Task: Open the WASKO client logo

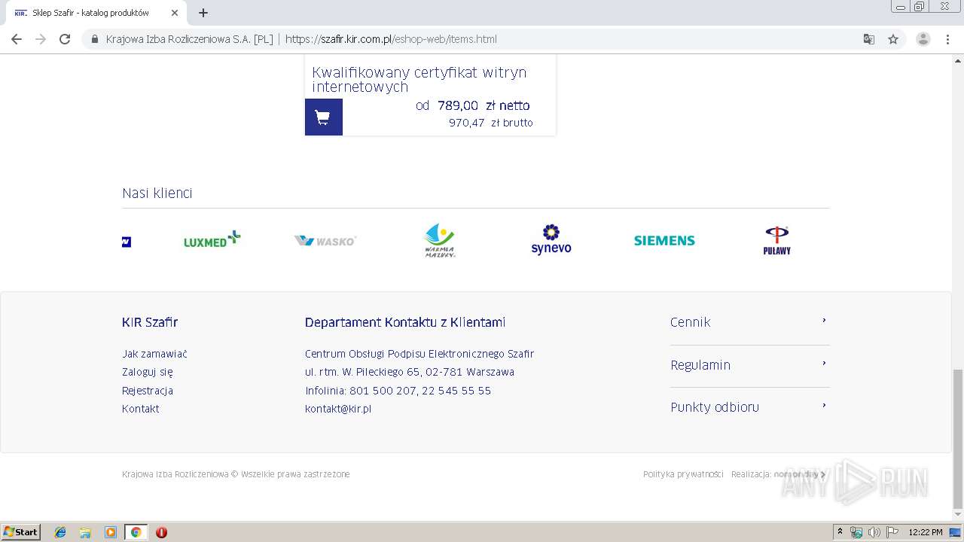Action: click(325, 240)
